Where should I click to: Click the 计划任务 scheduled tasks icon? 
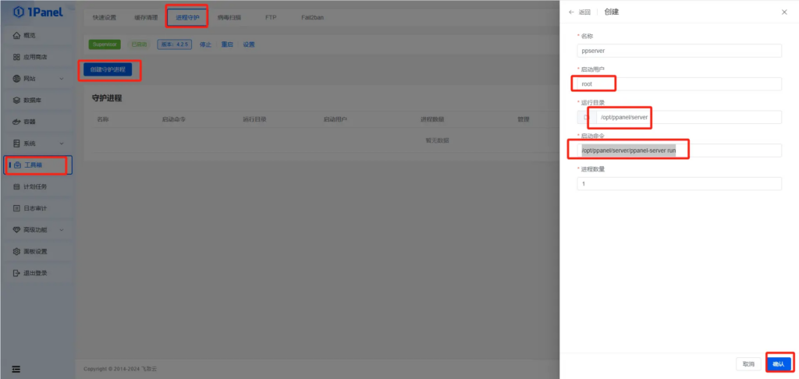click(16, 187)
